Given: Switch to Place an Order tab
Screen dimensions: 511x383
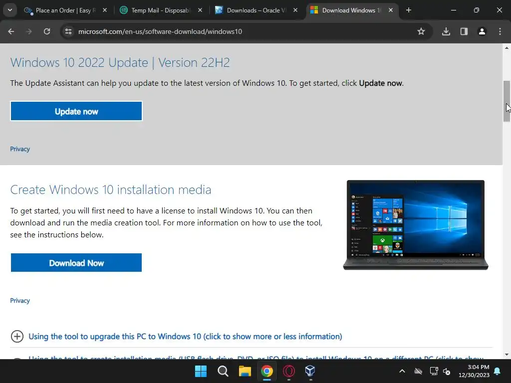Looking at the screenshot, I should (x=65, y=10).
